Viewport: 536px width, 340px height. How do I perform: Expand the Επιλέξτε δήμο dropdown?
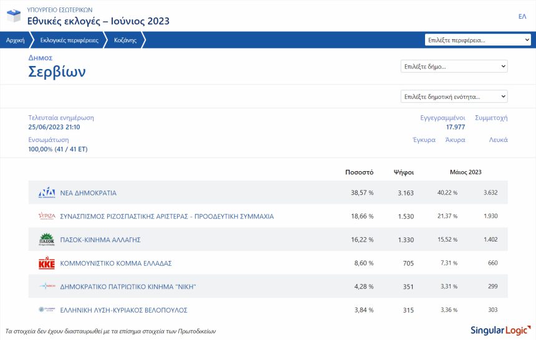[x=454, y=66]
